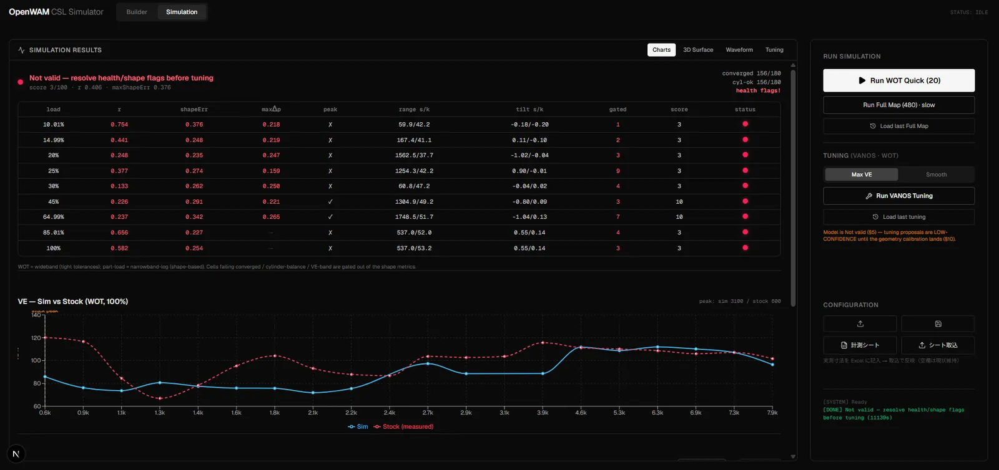The width and height of the screenshot is (999, 470).
Task: Load last tuning history button
Action: tap(898, 217)
